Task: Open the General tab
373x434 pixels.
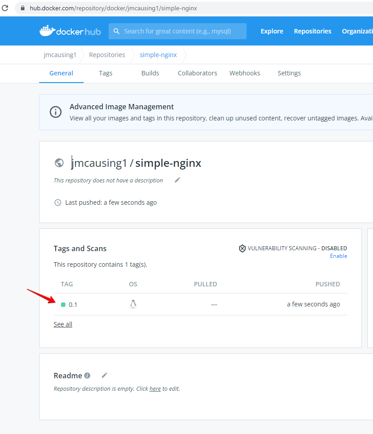Action: (61, 73)
